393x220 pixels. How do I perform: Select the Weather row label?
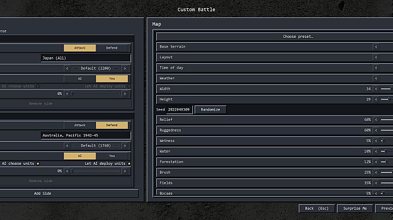167,78
